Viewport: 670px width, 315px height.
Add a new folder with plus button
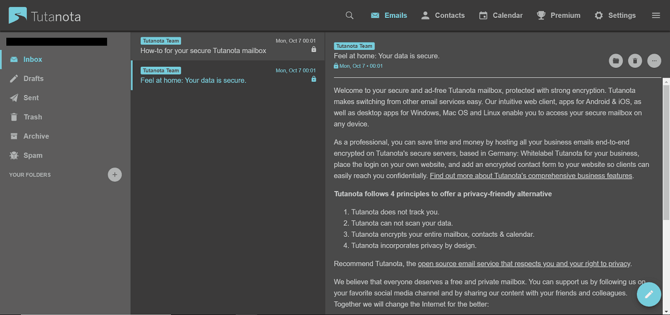point(115,175)
